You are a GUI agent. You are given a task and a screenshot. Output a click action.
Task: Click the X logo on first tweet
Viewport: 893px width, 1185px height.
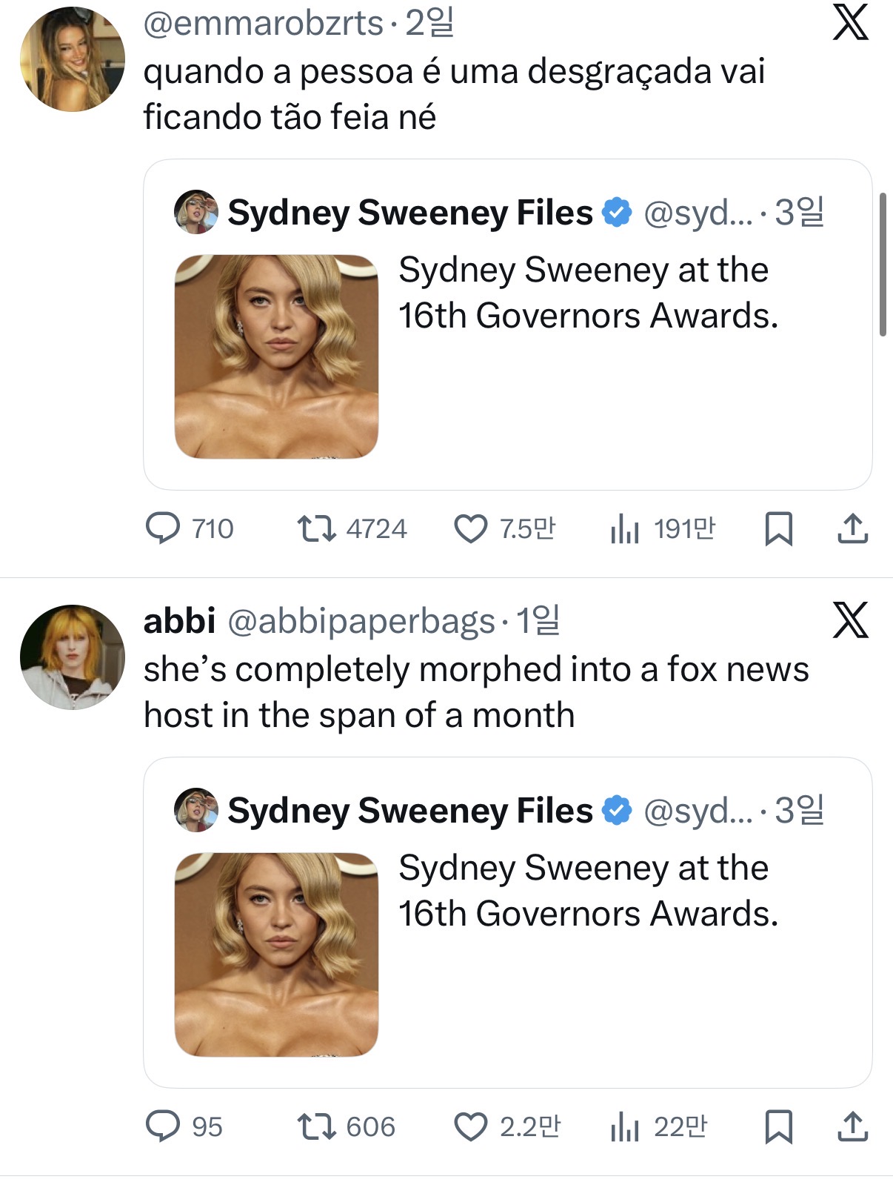coord(850,23)
